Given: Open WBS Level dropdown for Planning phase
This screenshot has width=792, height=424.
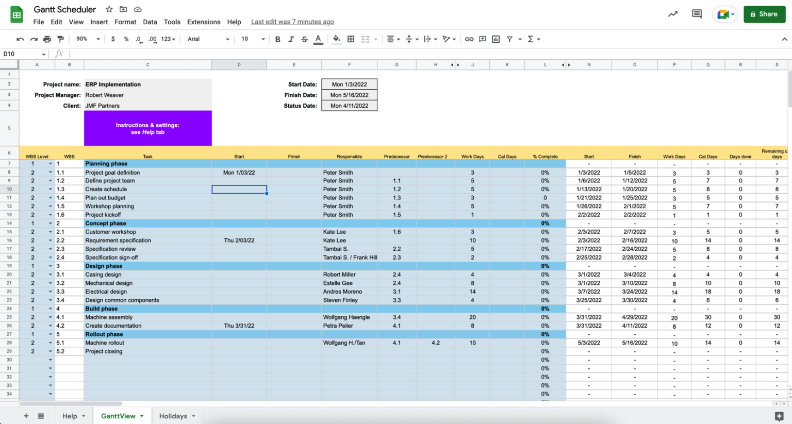Looking at the screenshot, I should 51,164.
